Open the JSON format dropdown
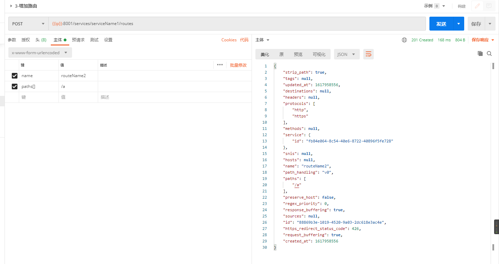Viewport: 499px width, 264px height. (x=347, y=54)
